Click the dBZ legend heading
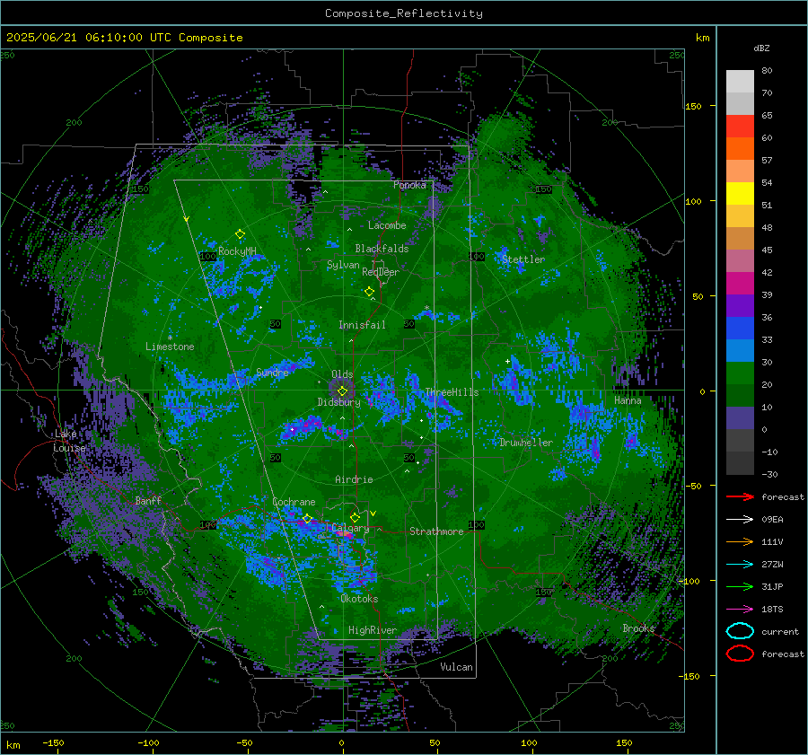 pos(761,48)
